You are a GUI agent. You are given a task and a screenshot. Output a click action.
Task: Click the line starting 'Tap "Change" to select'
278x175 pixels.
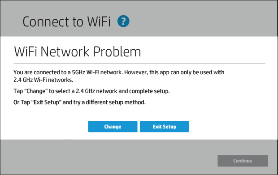91,91
